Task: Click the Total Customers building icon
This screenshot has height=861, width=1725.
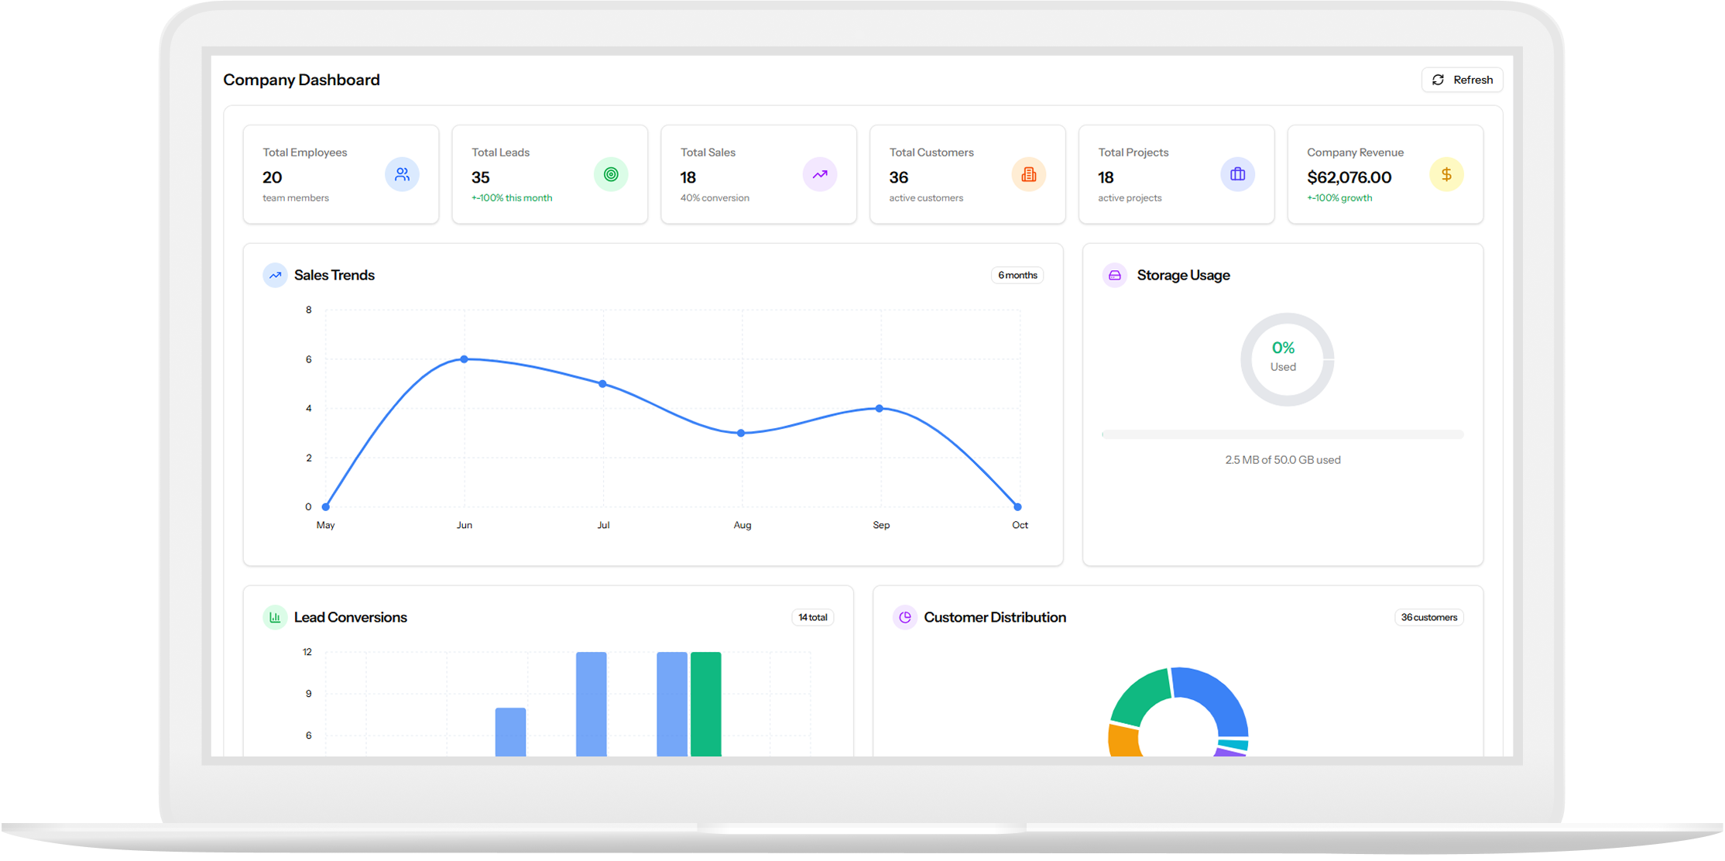Action: pos(1028,174)
